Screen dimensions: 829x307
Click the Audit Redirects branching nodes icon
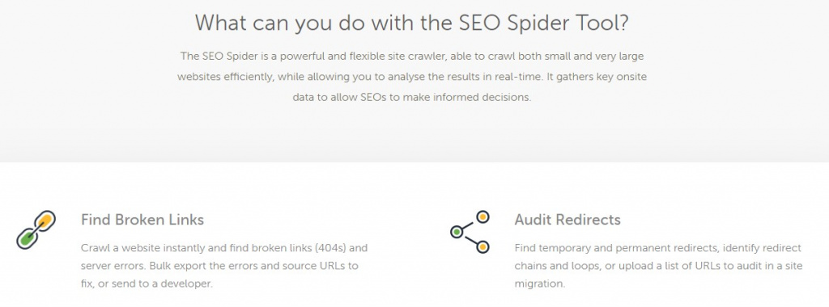[470, 232]
